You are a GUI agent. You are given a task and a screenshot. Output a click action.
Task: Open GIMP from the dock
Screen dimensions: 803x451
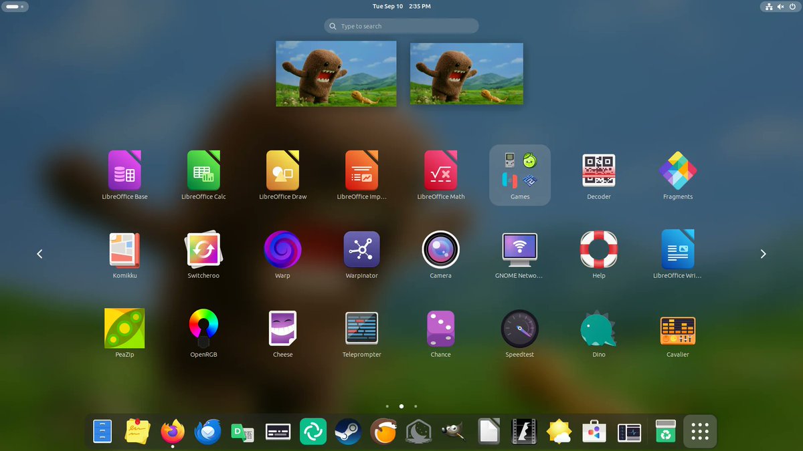tap(452, 432)
